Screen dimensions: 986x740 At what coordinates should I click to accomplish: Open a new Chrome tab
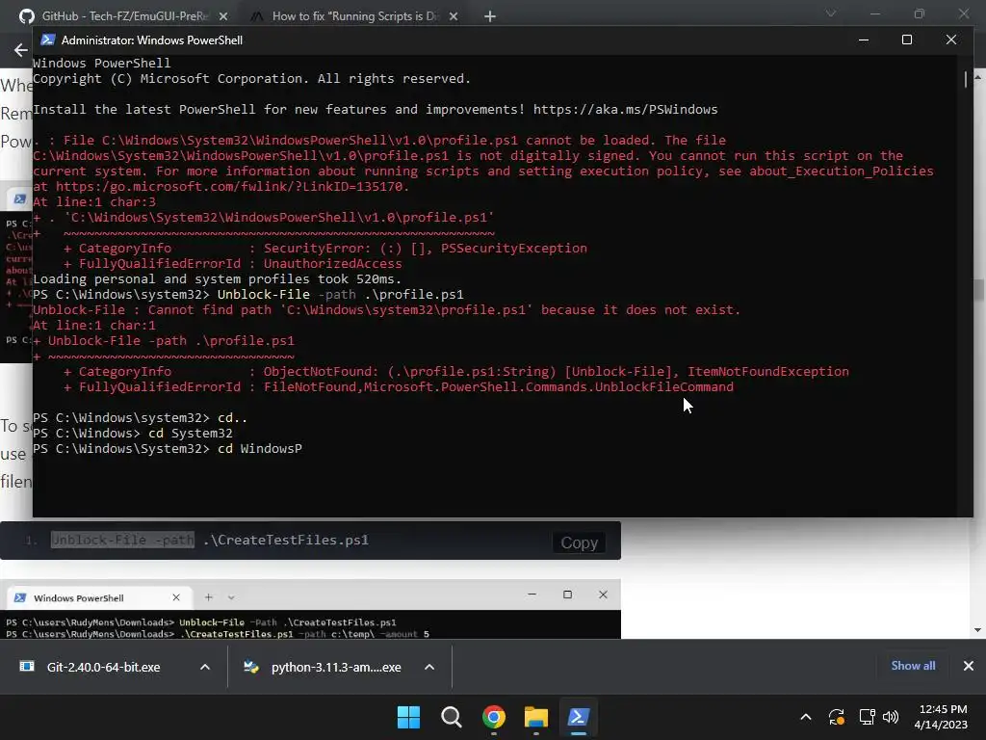[490, 16]
